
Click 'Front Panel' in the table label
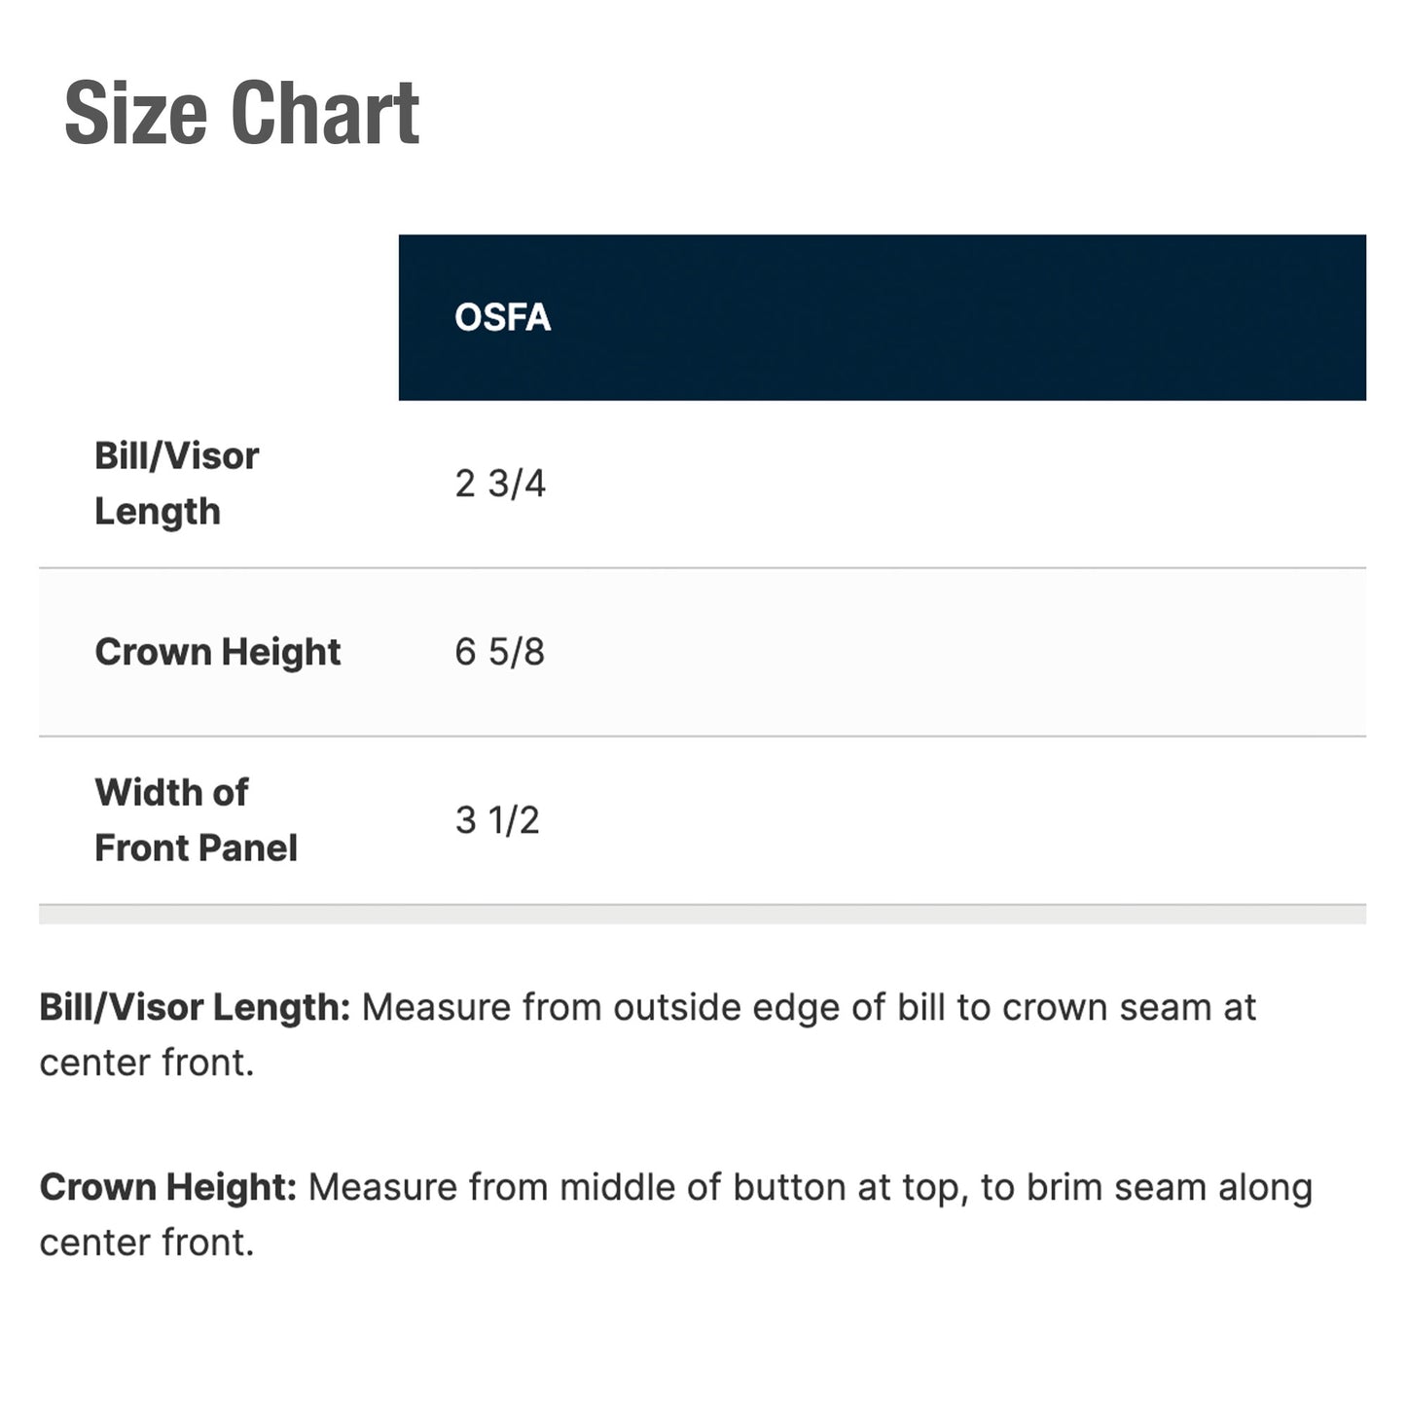point(196,848)
